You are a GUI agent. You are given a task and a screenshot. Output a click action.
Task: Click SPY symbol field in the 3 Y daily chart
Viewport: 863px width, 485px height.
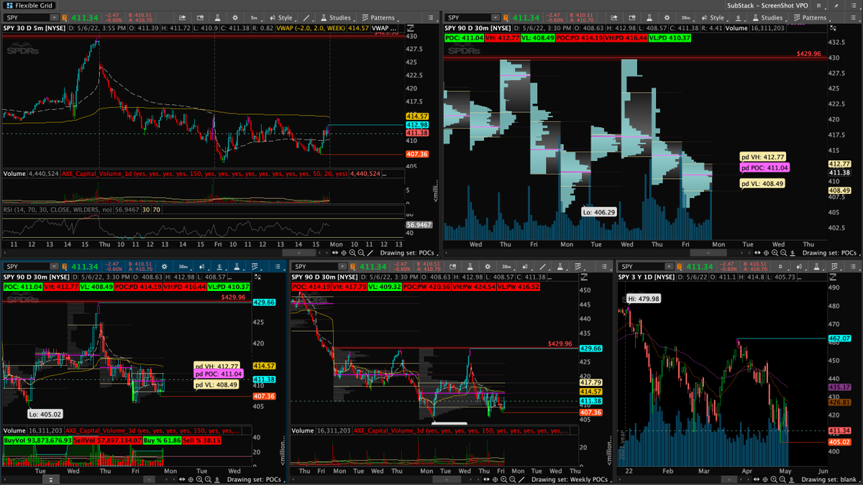pos(645,267)
